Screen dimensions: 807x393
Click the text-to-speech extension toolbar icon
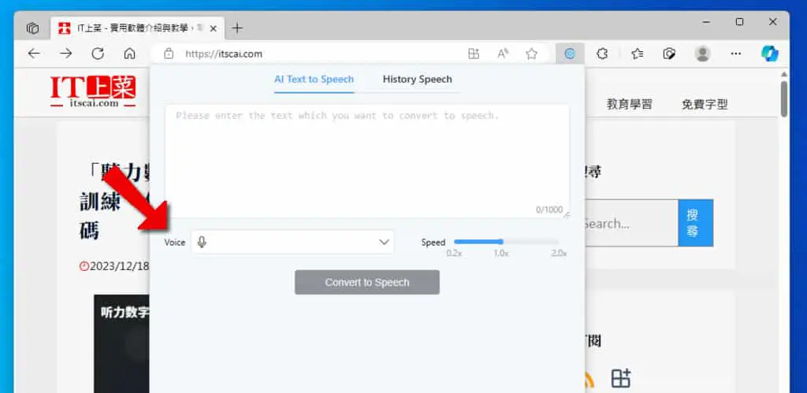tap(570, 54)
